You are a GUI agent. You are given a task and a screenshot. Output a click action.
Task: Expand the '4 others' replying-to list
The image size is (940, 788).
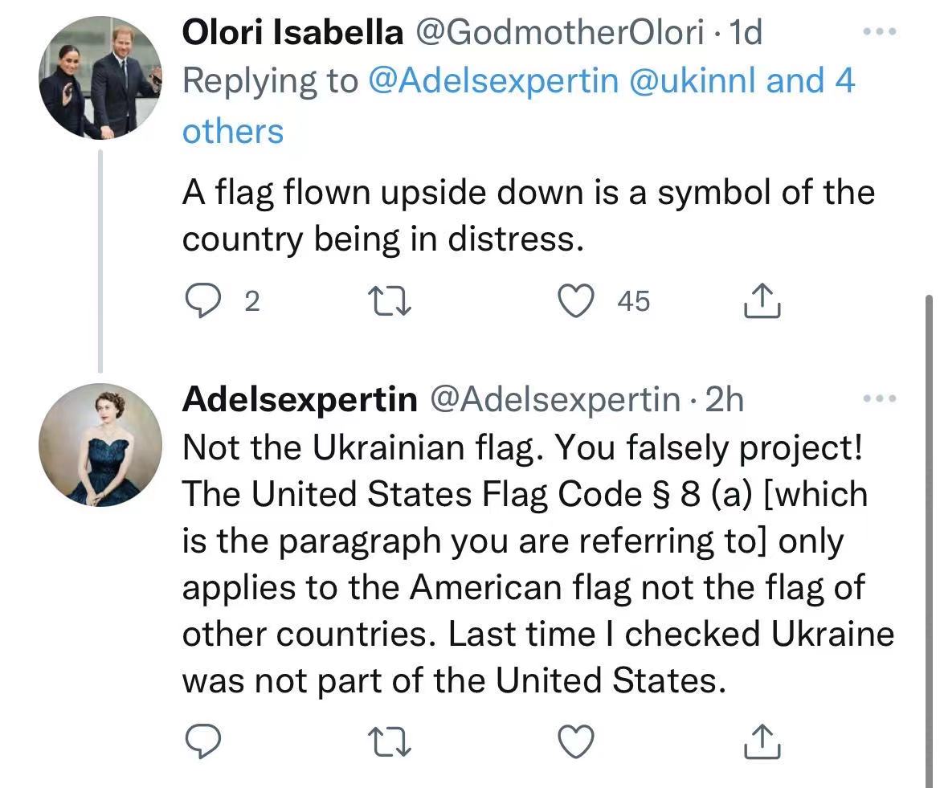click(233, 131)
